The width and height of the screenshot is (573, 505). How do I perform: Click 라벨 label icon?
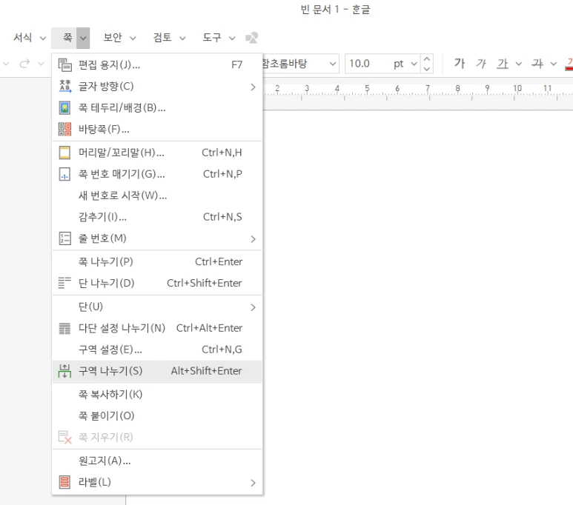click(64, 482)
